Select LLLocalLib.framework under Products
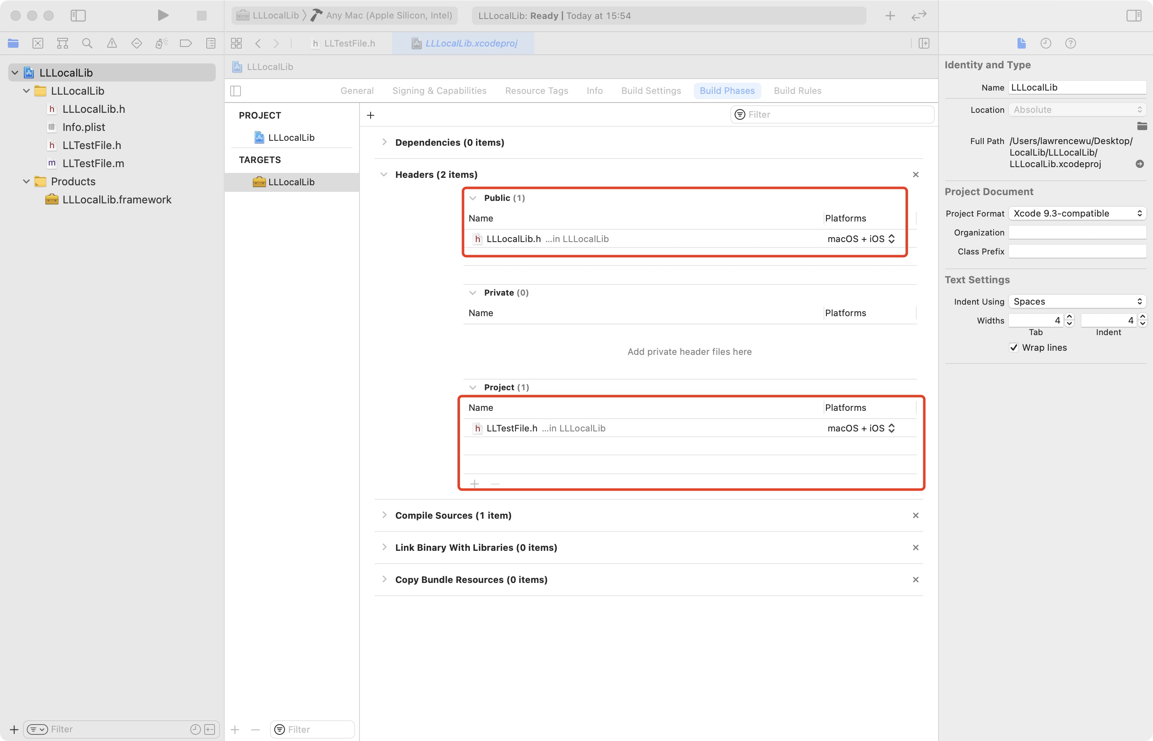Screen dimensions: 1153x741 [117, 200]
